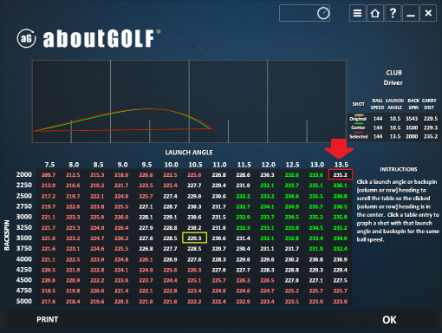
Task: Minimize the aboutGOLF window
Action: 411,13
